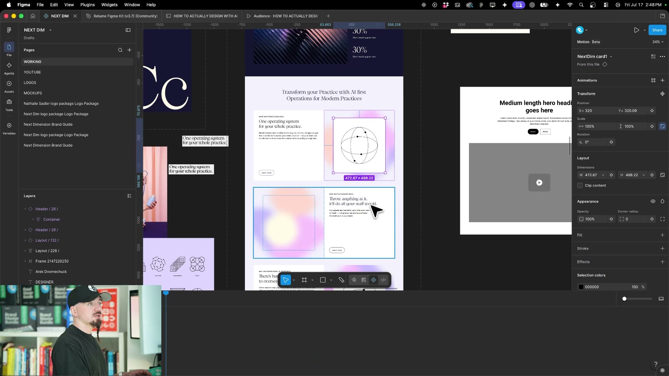
Task: Search pages with magnifier icon
Action: (x=120, y=50)
